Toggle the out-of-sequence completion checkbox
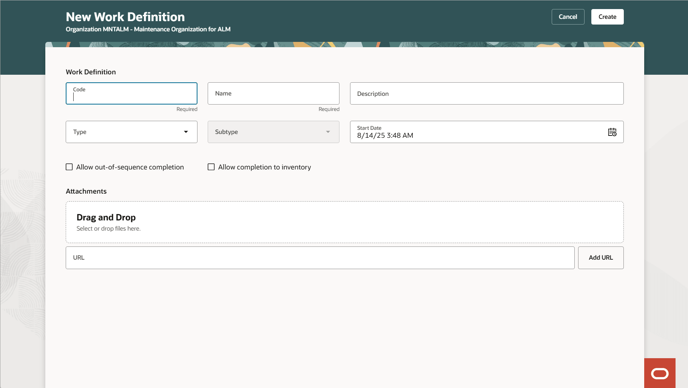Screen dimensions: 688x388 pos(69,166)
